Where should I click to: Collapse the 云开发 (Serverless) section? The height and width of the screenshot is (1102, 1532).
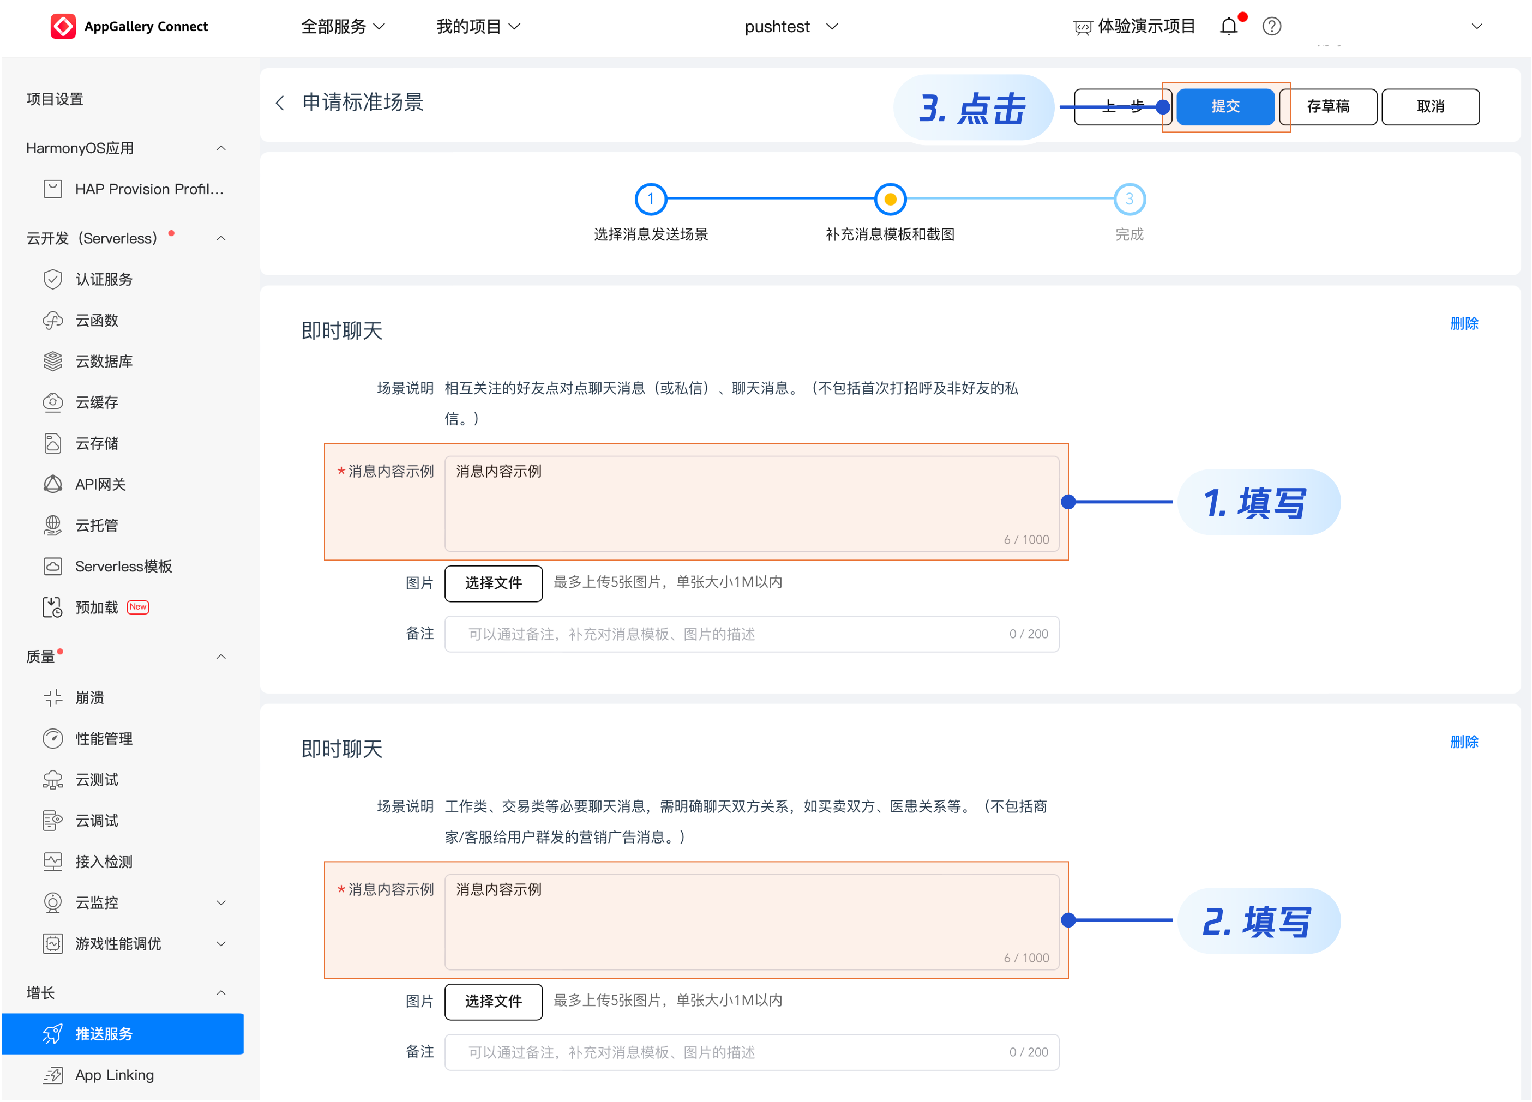tap(221, 238)
